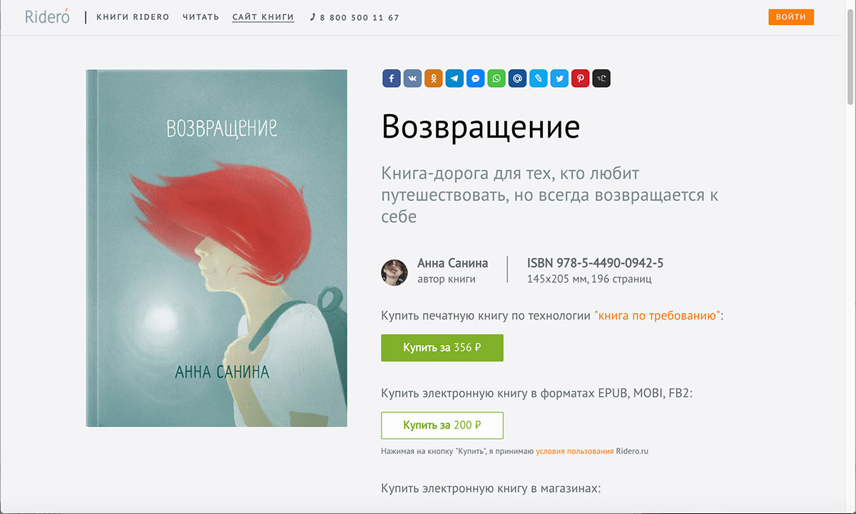Click the black share icon after Pinterest
The image size is (856, 514).
click(601, 78)
